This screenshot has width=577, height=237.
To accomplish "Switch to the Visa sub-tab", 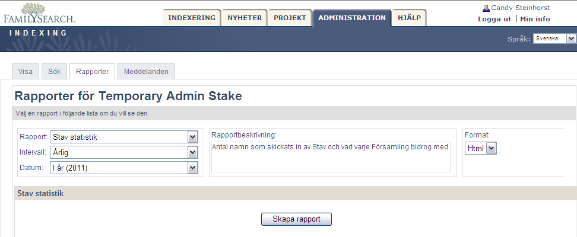I will point(26,71).
